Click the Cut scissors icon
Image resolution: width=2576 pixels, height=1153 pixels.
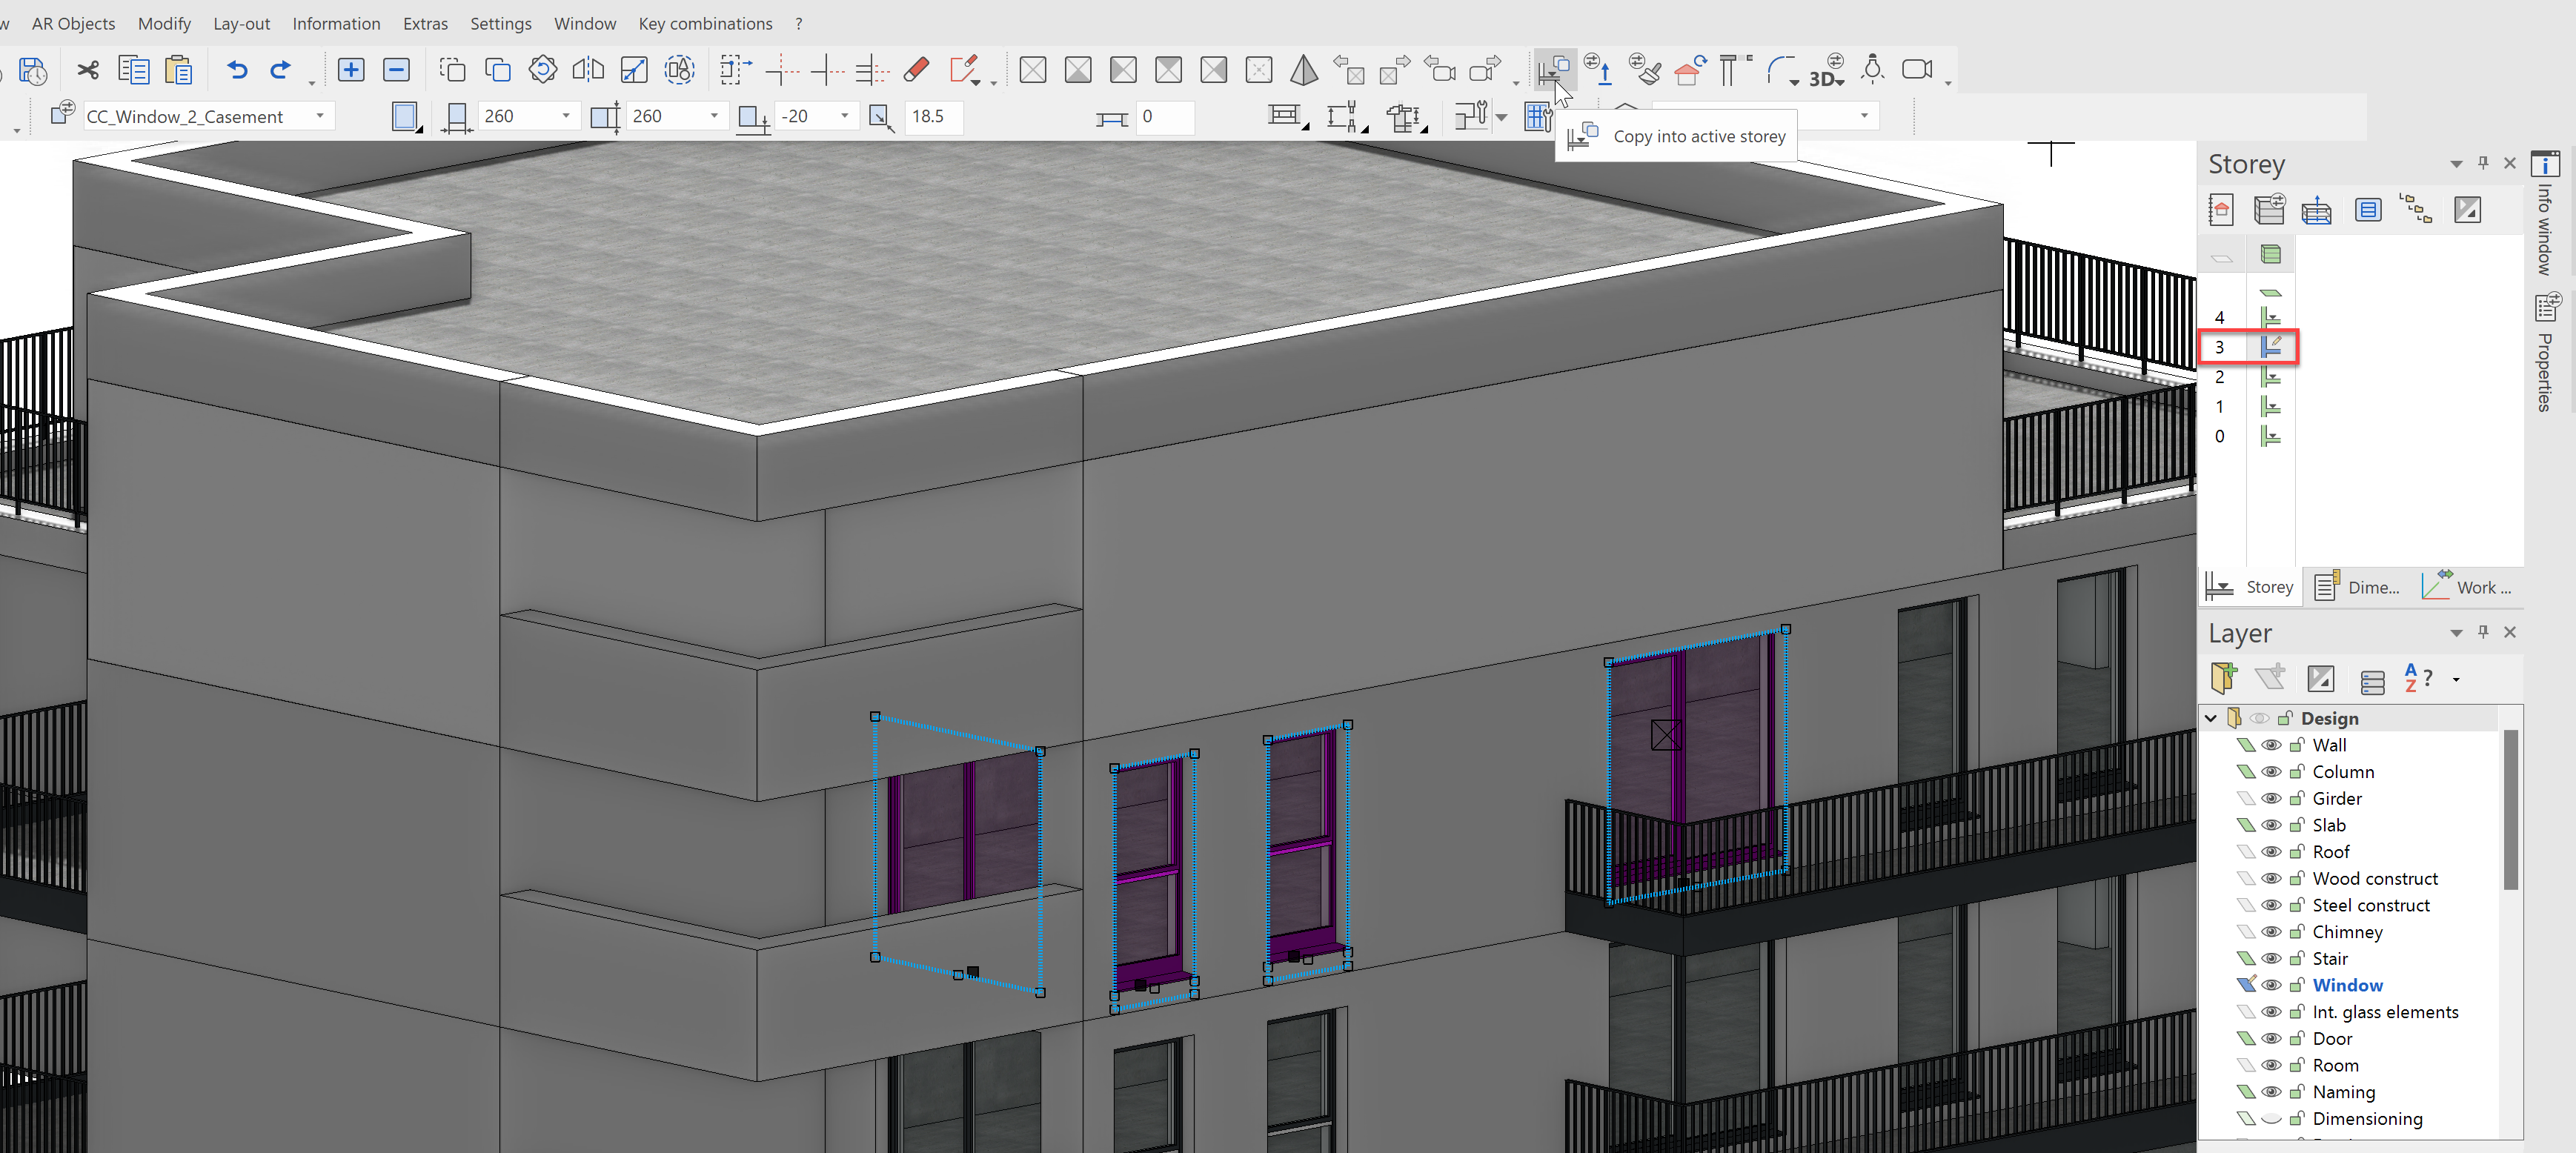click(x=88, y=70)
